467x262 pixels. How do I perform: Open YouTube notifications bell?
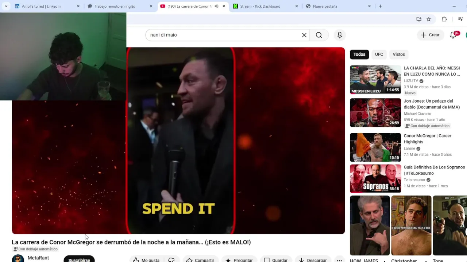tap(454, 35)
